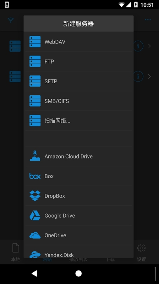159x284 pixels.
Task: Switch to the 本地 tab
Action: [x=16, y=252]
